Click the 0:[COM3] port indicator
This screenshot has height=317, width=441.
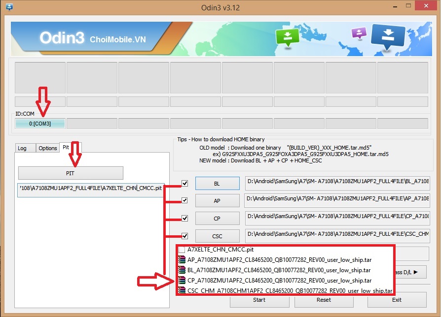[x=40, y=124]
